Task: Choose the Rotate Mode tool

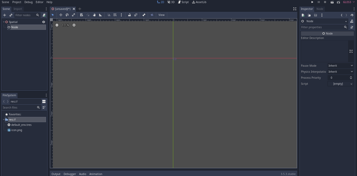Action: [x=67, y=15]
